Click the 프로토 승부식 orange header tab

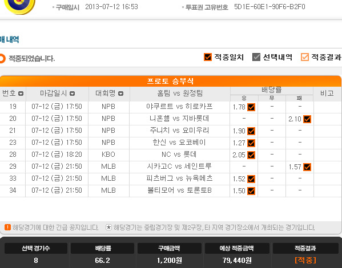pyautogui.click(x=171, y=81)
